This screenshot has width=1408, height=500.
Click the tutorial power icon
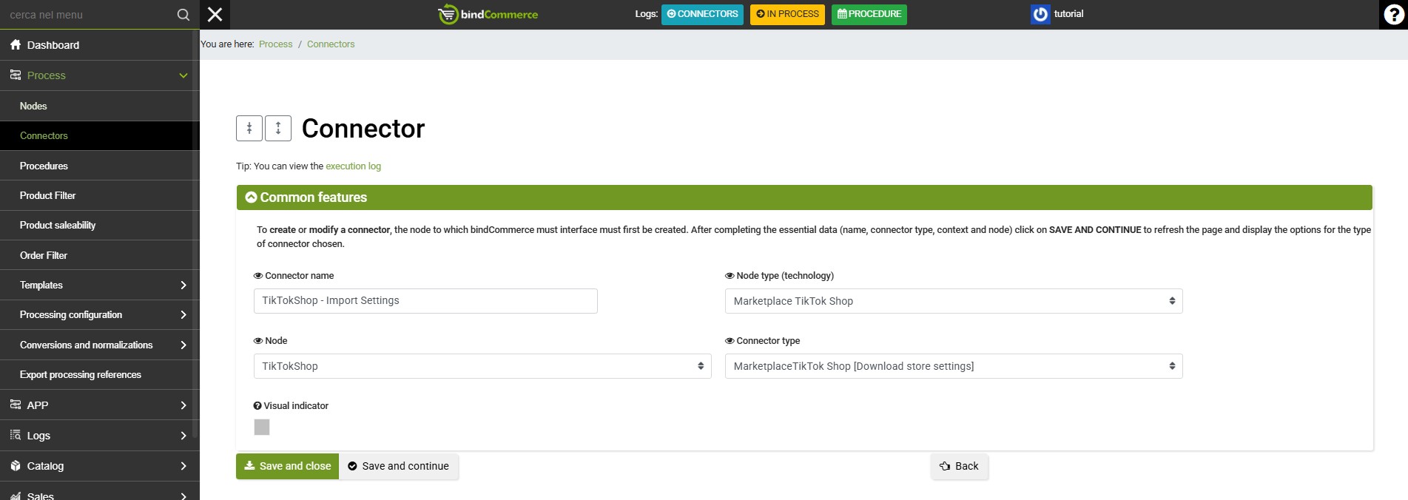1040,14
